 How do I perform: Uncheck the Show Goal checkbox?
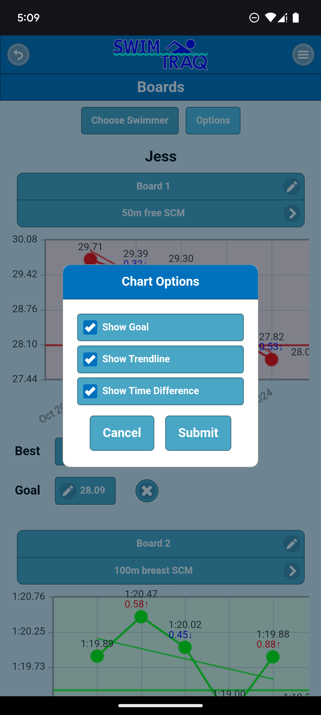(90, 327)
